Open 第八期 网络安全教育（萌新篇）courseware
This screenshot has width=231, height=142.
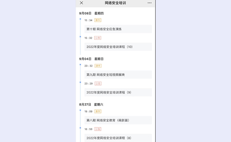pos(118,120)
